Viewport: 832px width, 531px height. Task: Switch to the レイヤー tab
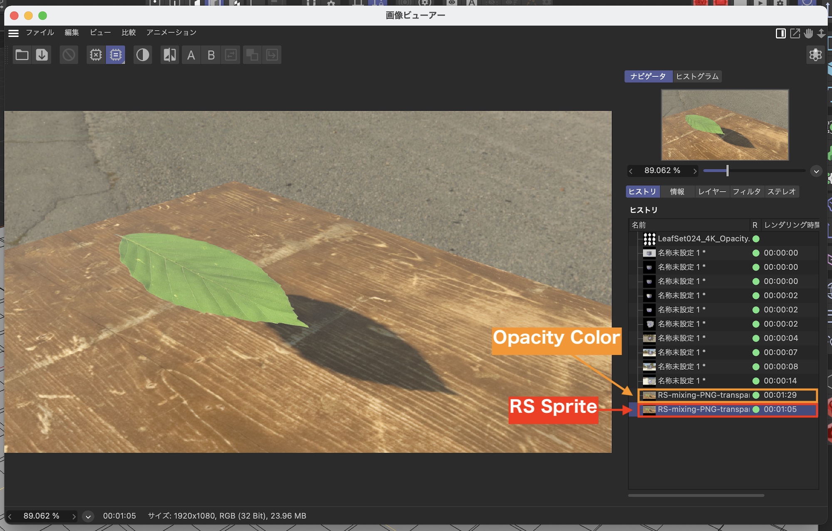[712, 191]
